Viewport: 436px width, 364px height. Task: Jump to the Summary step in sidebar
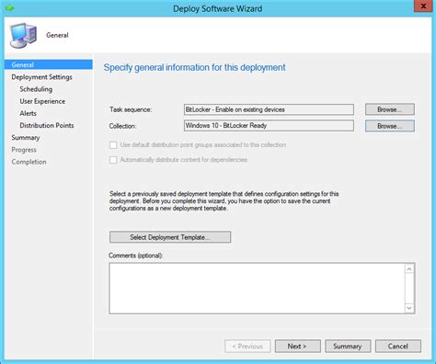(26, 138)
